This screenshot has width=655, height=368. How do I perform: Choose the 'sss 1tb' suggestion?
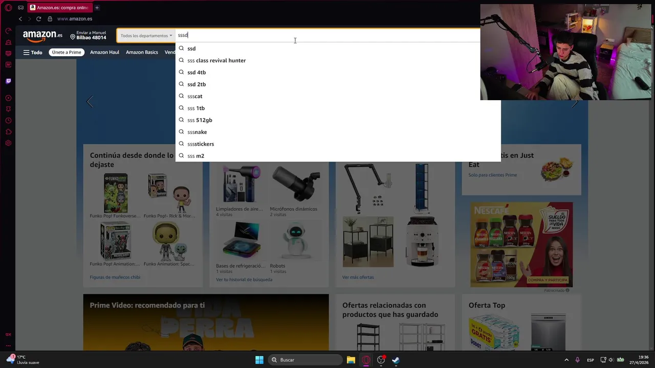pos(338,108)
